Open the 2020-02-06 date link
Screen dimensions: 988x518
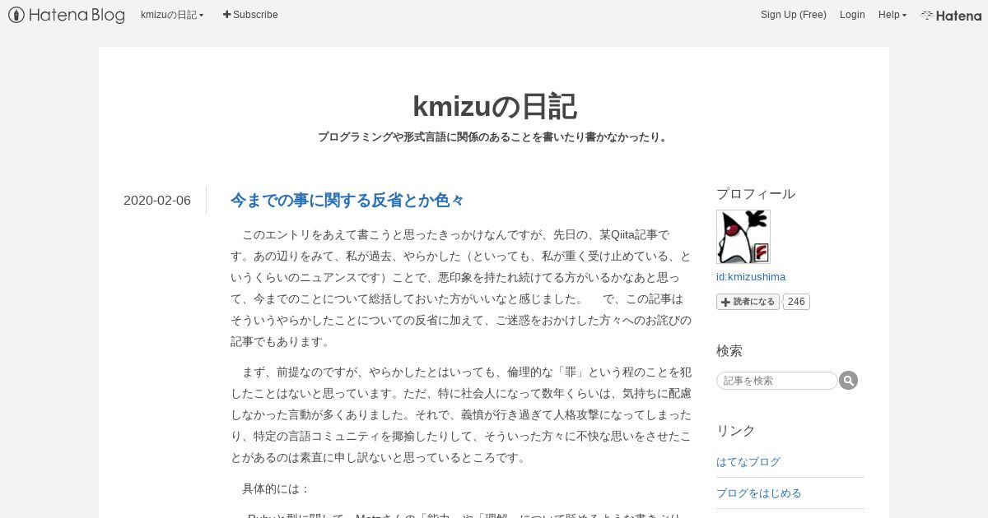click(157, 201)
